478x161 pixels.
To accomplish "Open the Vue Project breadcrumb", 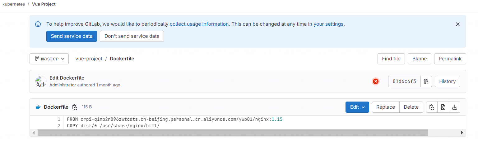I will click(x=44, y=4).
